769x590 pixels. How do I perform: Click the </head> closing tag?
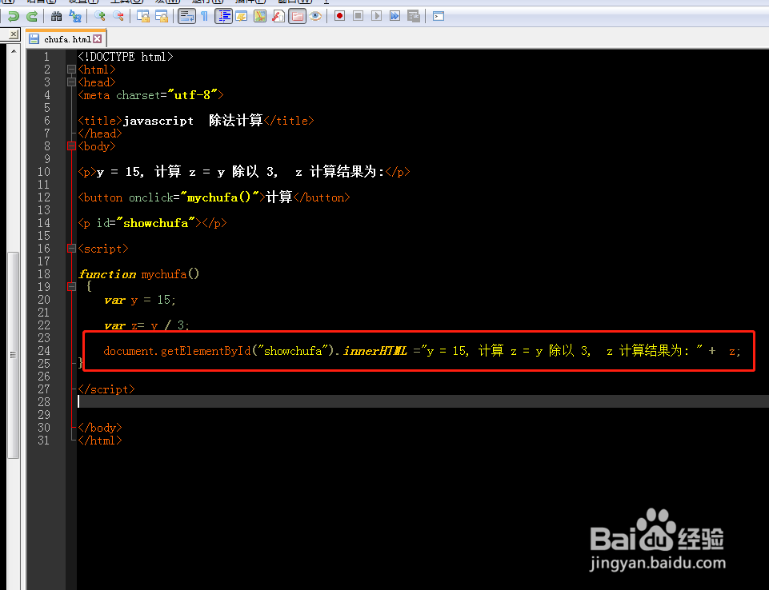click(x=100, y=134)
